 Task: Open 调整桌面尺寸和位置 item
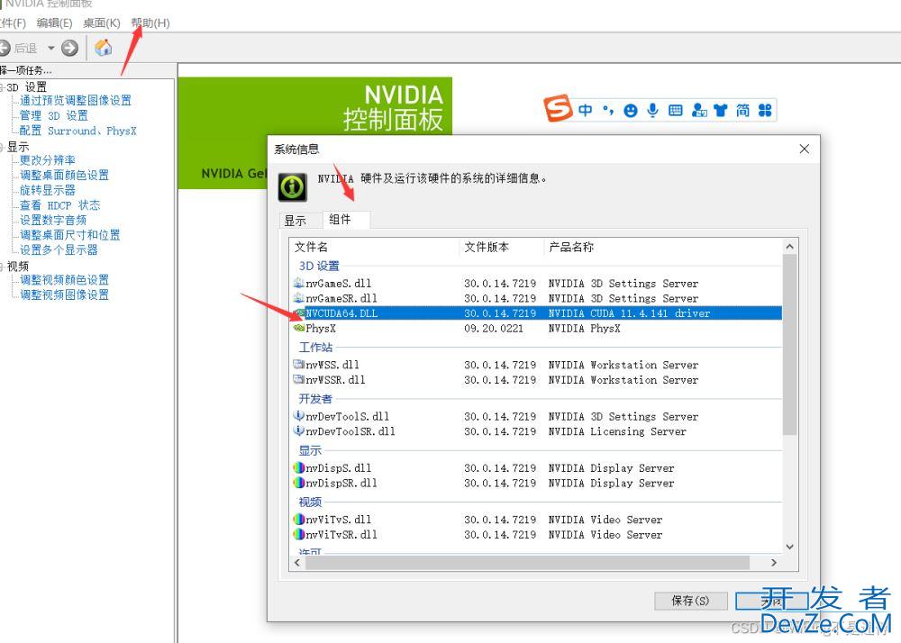pos(70,235)
